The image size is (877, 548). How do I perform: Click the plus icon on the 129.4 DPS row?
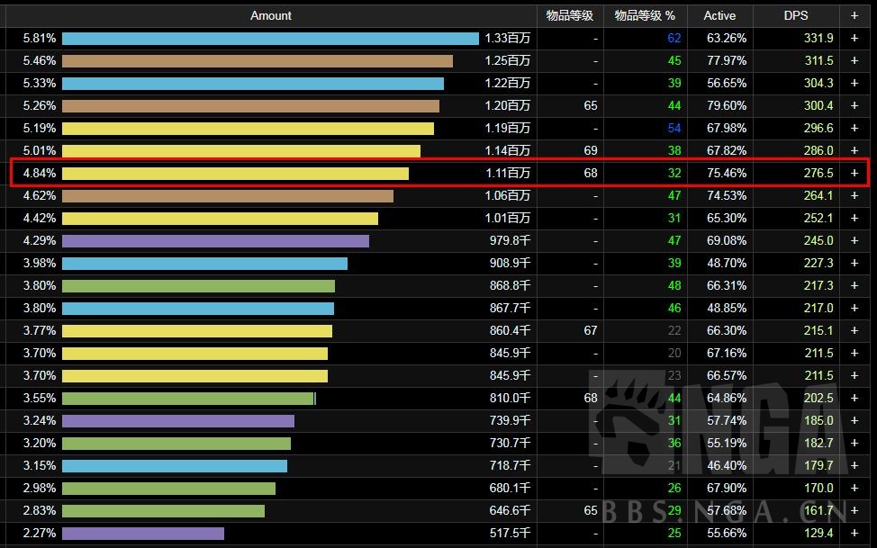854,534
